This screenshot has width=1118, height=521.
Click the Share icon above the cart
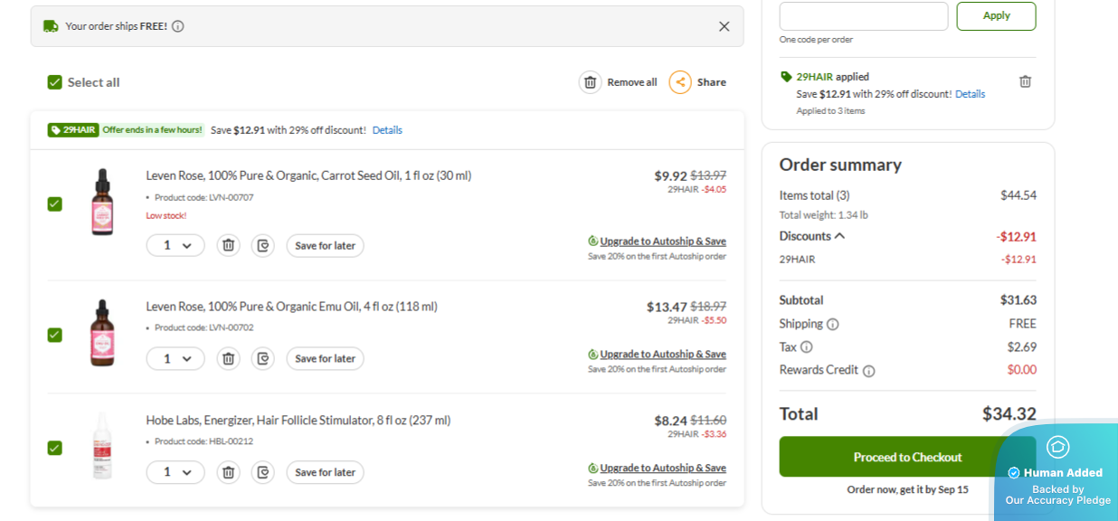tap(680, 82)
